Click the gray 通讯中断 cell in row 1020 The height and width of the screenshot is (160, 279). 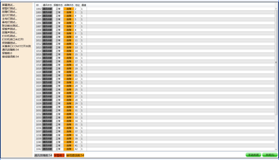47,72
